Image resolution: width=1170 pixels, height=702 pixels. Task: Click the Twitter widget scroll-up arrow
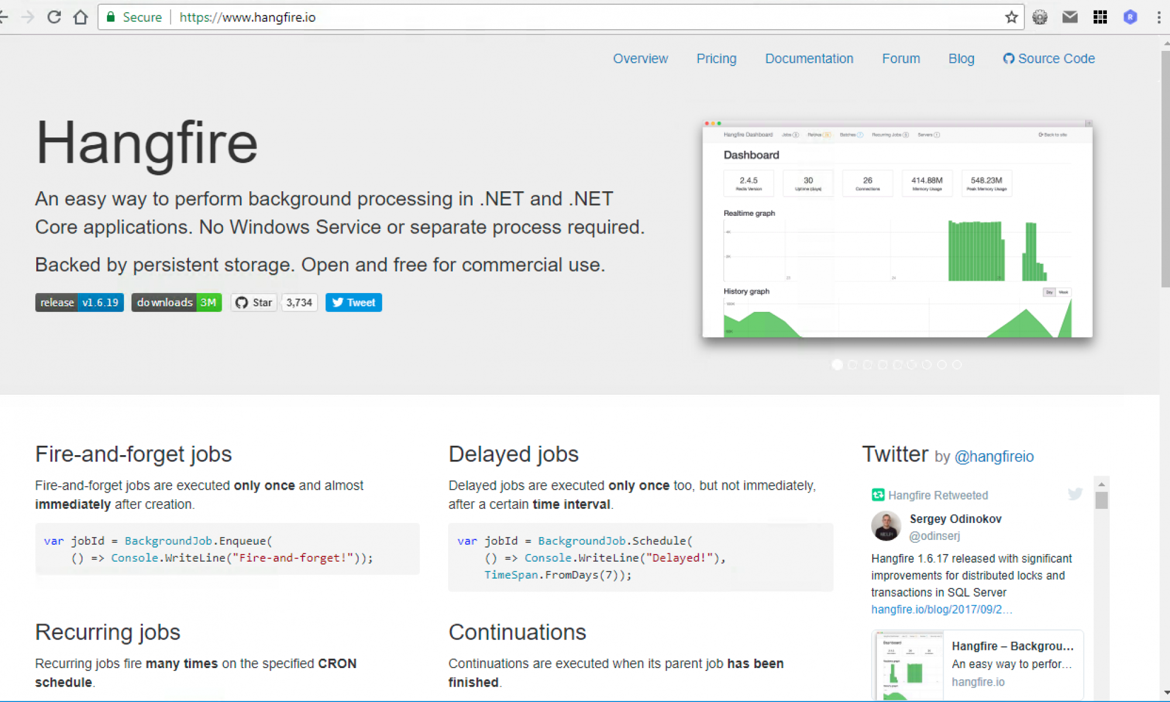click(1102, 484)
